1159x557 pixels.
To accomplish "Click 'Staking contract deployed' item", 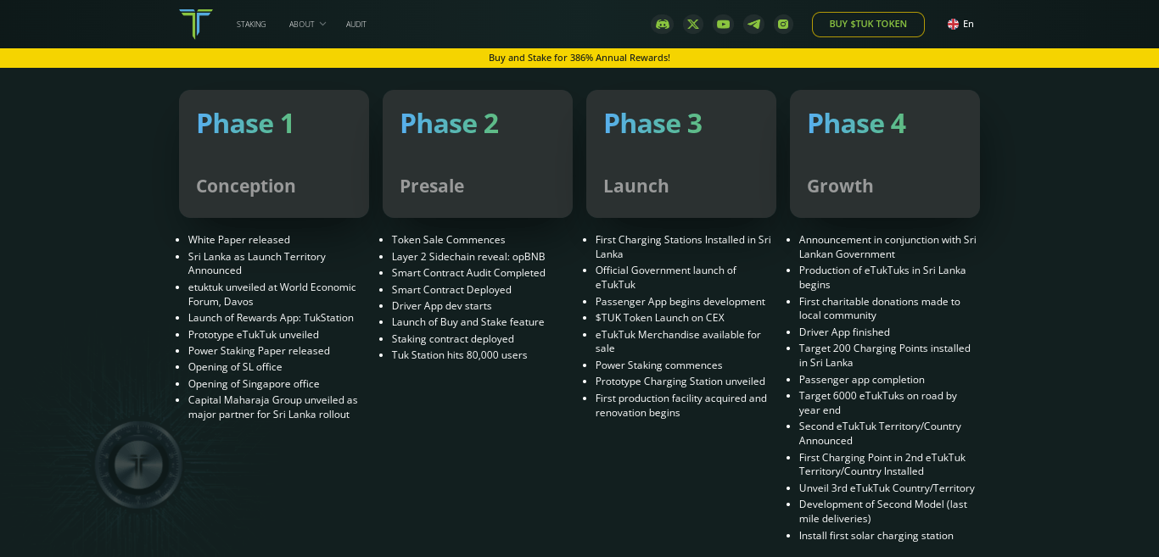I will tap(452, 339).
